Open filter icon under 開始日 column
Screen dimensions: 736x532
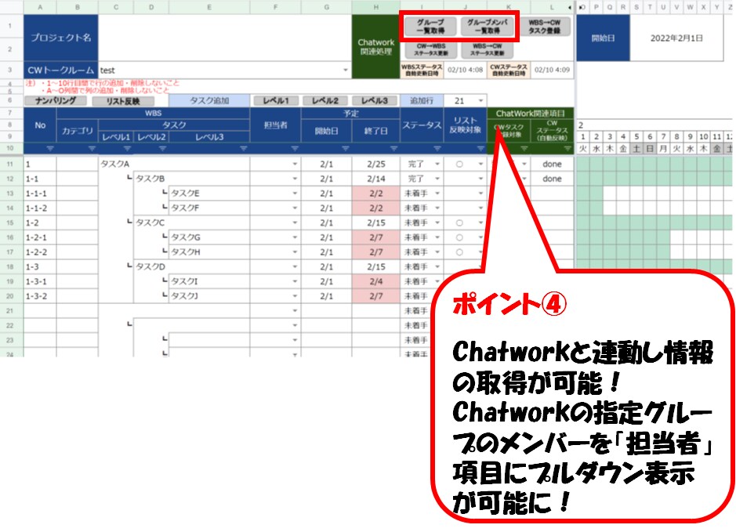tap(346, 149)
